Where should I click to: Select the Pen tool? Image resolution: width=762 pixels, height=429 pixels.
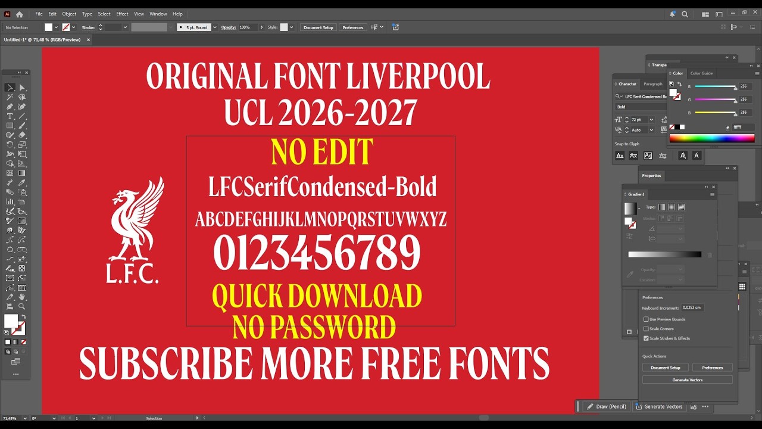10,107
